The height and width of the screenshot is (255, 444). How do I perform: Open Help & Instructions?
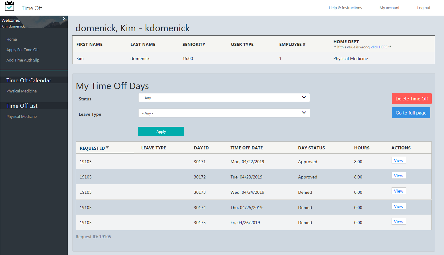click(x=345, y=8)
